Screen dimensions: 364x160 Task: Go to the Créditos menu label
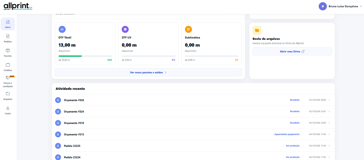click(8, 70)
